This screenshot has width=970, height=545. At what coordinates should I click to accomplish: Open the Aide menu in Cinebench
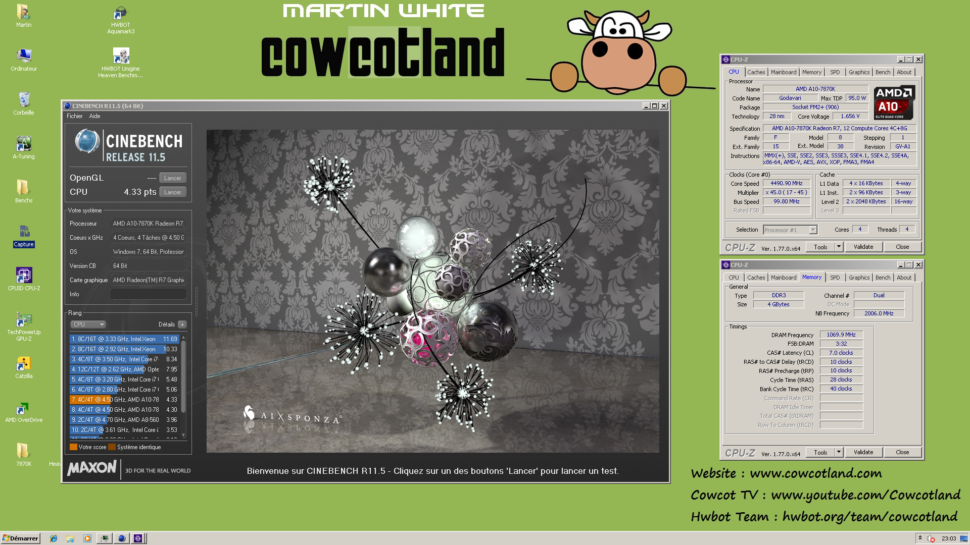click(94, 116)
